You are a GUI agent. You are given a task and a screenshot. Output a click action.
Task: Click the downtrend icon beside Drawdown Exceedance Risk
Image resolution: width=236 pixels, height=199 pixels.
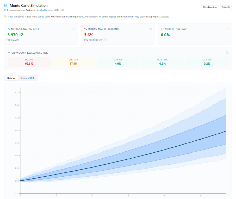[9, 53]
